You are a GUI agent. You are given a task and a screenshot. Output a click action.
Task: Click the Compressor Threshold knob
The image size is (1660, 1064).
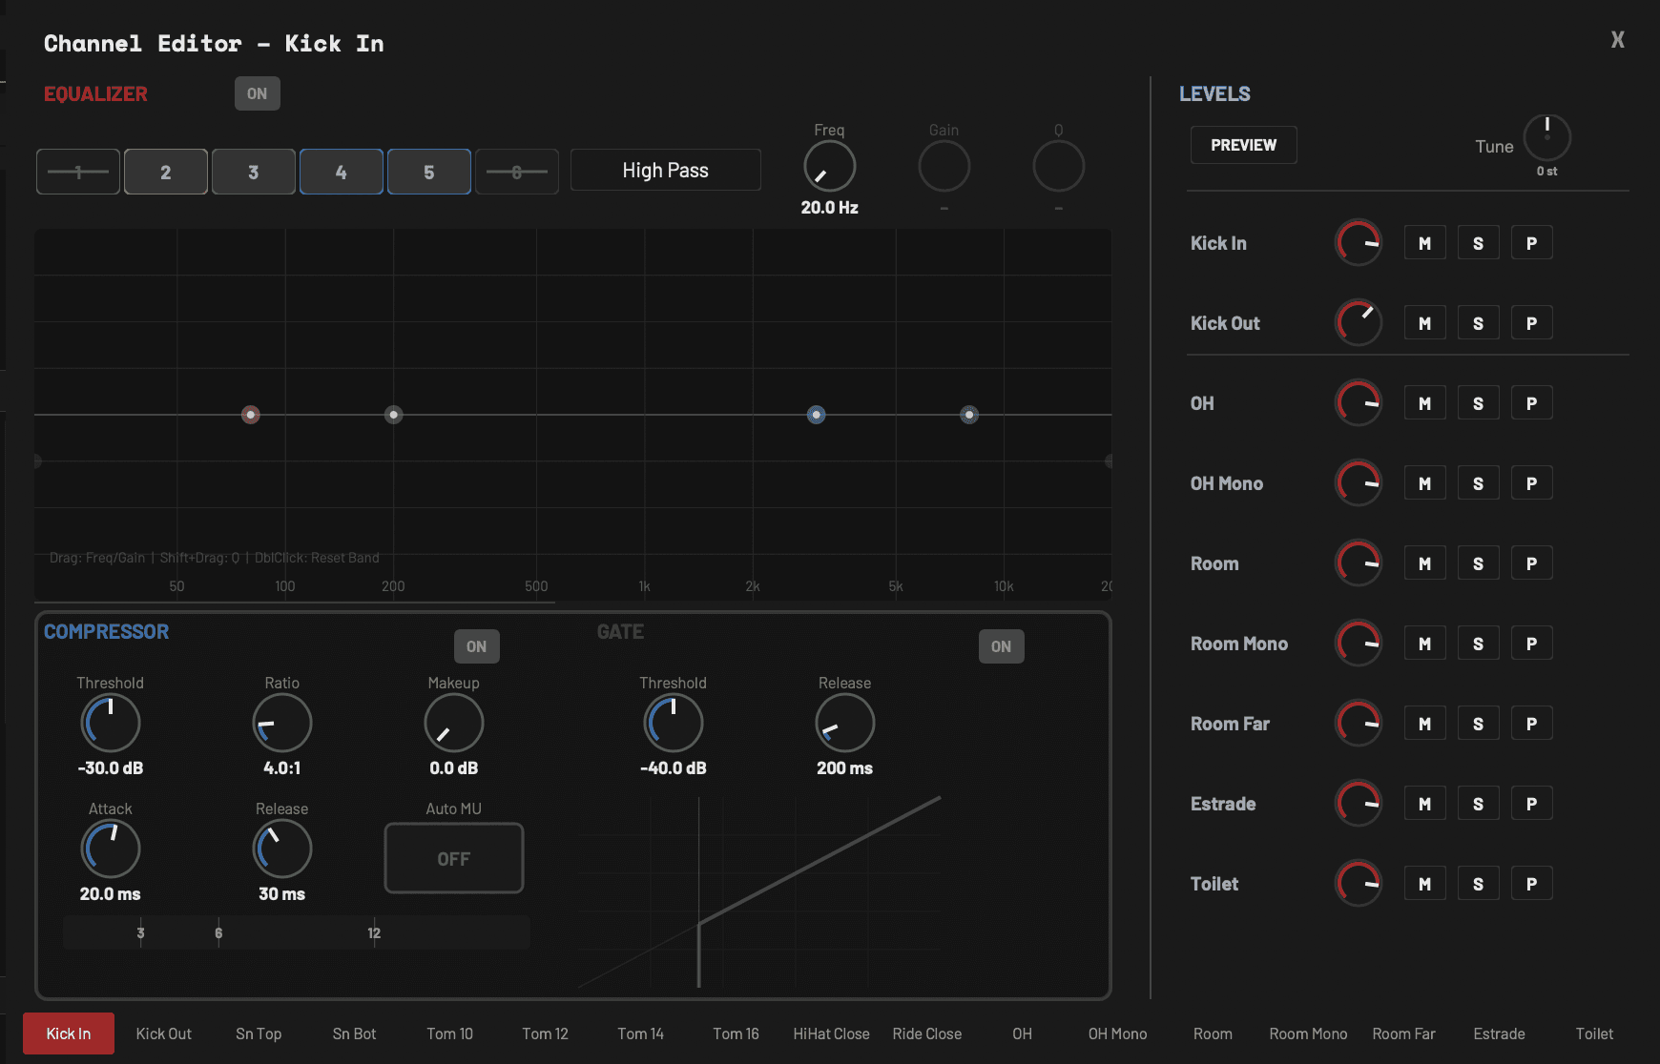pos(111,723)
